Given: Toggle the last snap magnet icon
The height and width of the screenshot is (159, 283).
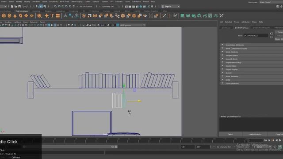Looking at the screenshot, I should [x=74, y=6].
